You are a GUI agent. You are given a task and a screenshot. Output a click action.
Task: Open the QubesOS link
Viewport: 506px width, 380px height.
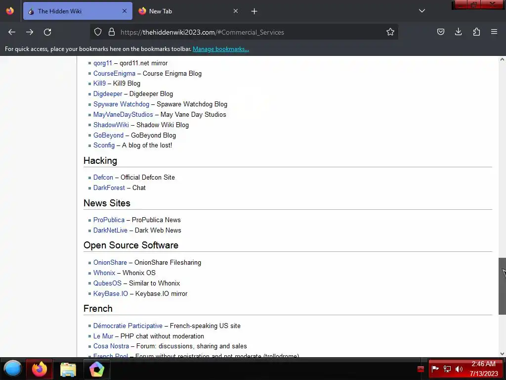[x=107, y=283]
